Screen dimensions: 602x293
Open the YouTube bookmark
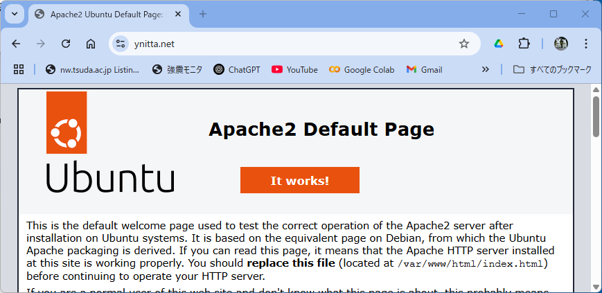coord(294,69)
